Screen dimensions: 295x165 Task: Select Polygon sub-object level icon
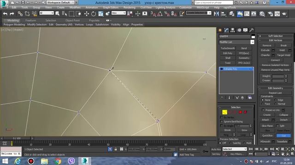click(x=240, y=112)
